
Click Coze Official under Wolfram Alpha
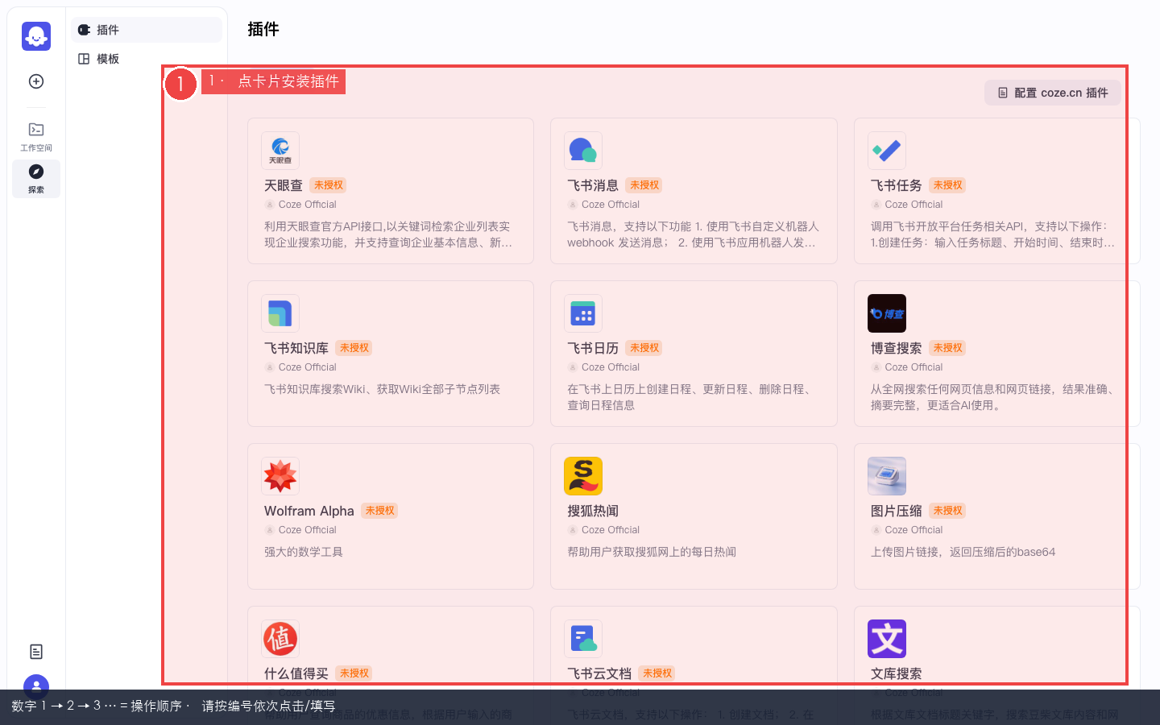308,530
